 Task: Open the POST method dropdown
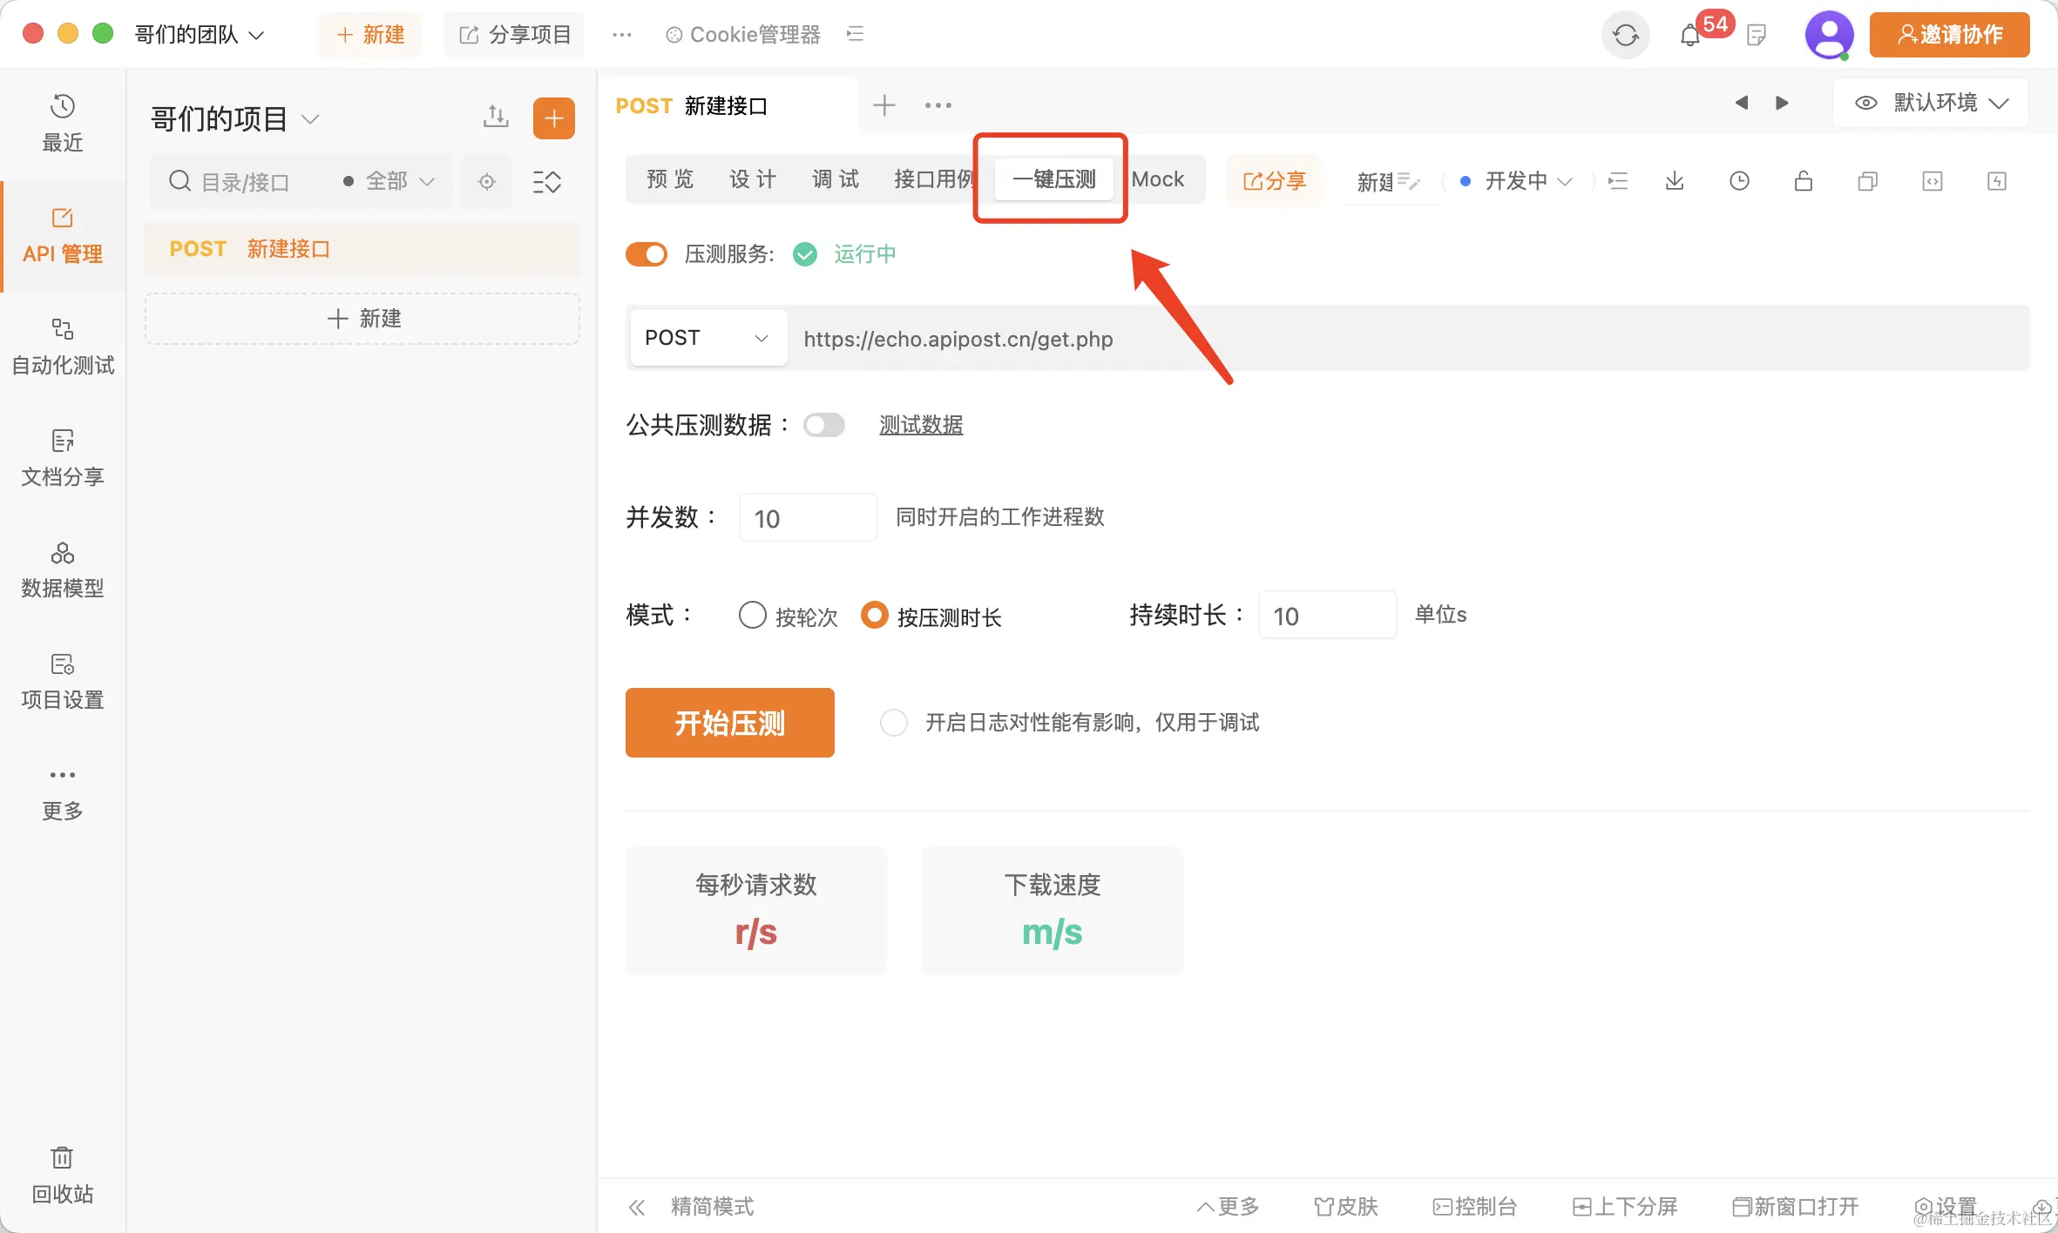(707, 338)
